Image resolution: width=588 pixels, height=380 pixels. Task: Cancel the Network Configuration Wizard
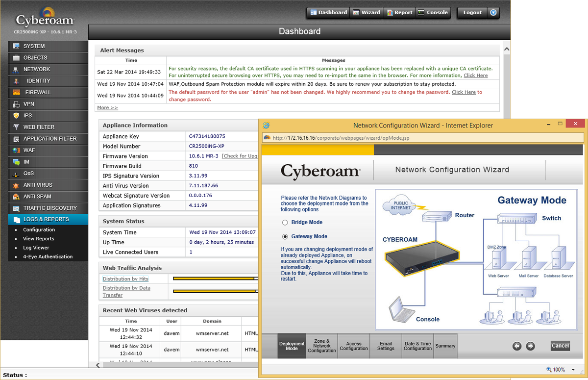[560, 346]
